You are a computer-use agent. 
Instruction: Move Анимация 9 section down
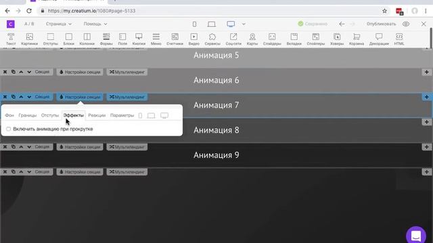point(29,147)
